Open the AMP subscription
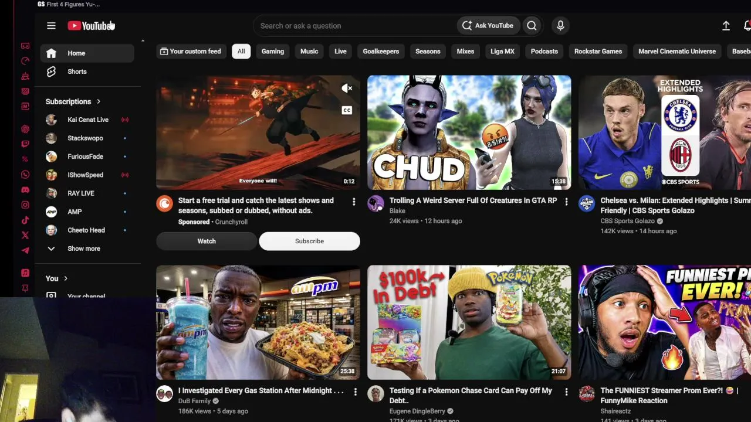This screenshot has height=422, width=751. (x=87, y=212)
